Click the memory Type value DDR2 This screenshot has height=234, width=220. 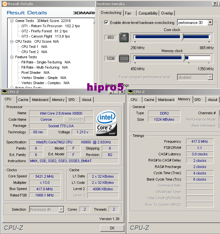pos(164,113)
